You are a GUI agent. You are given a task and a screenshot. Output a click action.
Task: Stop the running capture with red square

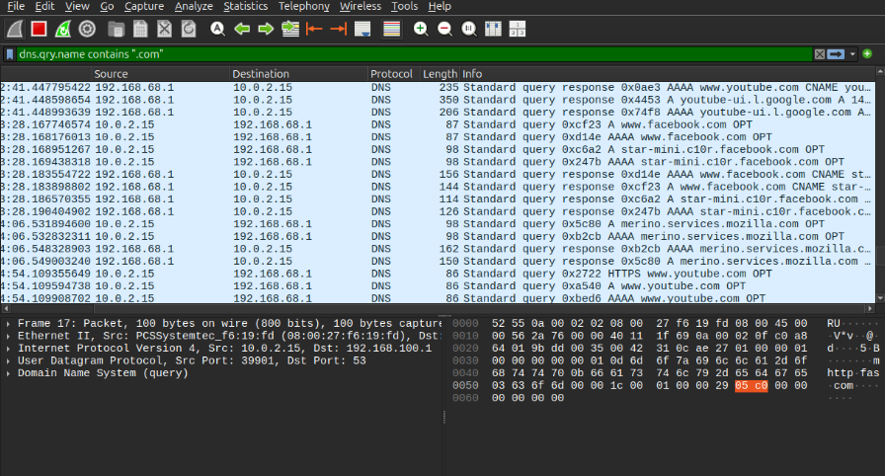(39, 29)
